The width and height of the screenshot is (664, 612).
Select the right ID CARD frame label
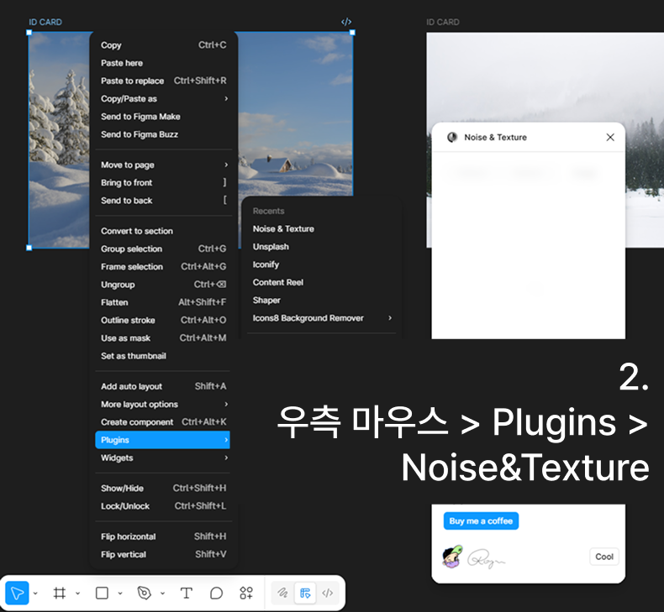pyautogui.click(x=442, y=22)
